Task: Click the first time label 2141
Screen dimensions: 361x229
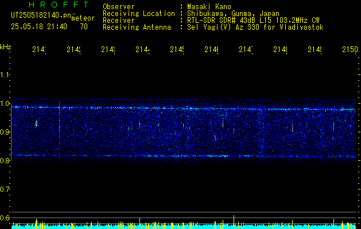Action: tap(39, 49)
